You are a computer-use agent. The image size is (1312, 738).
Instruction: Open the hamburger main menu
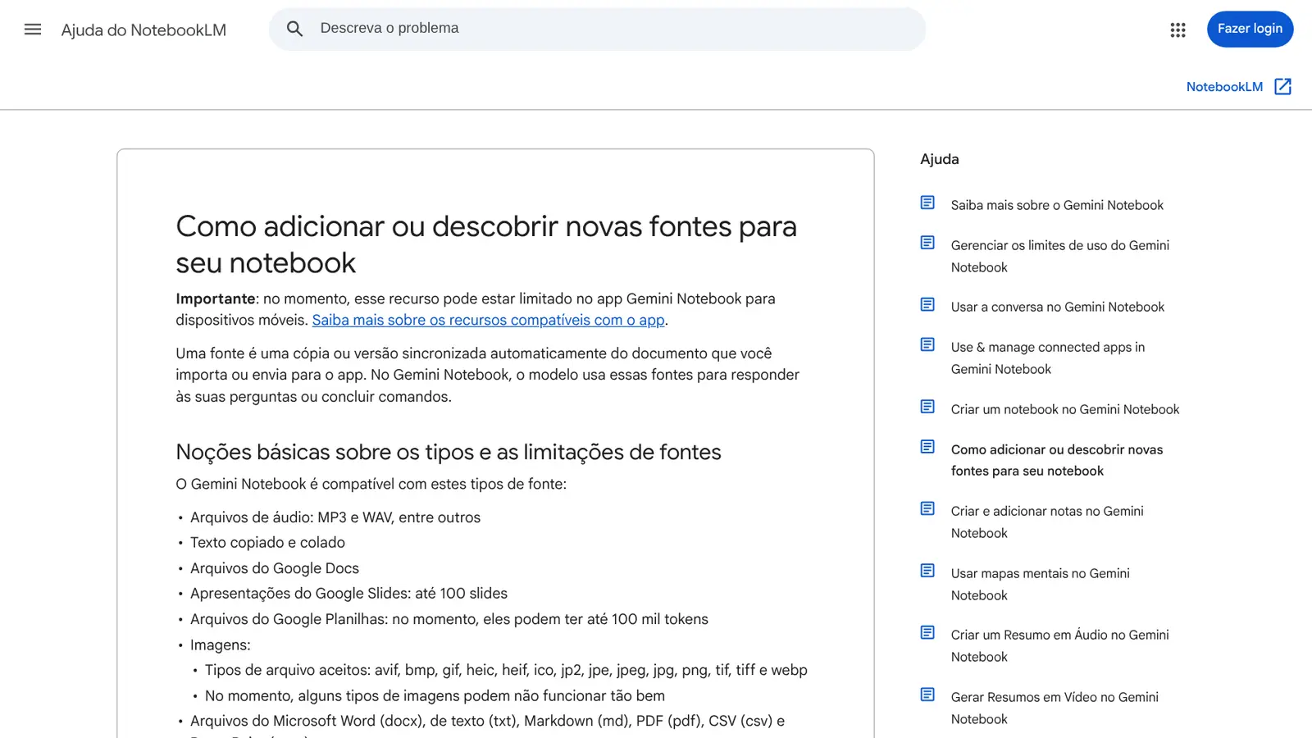(x=33, y=30)
